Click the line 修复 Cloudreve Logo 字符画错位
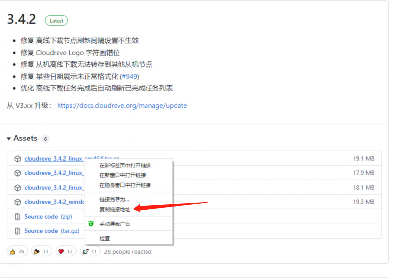The width and height of the screenshot is (413, 278). 70,53
